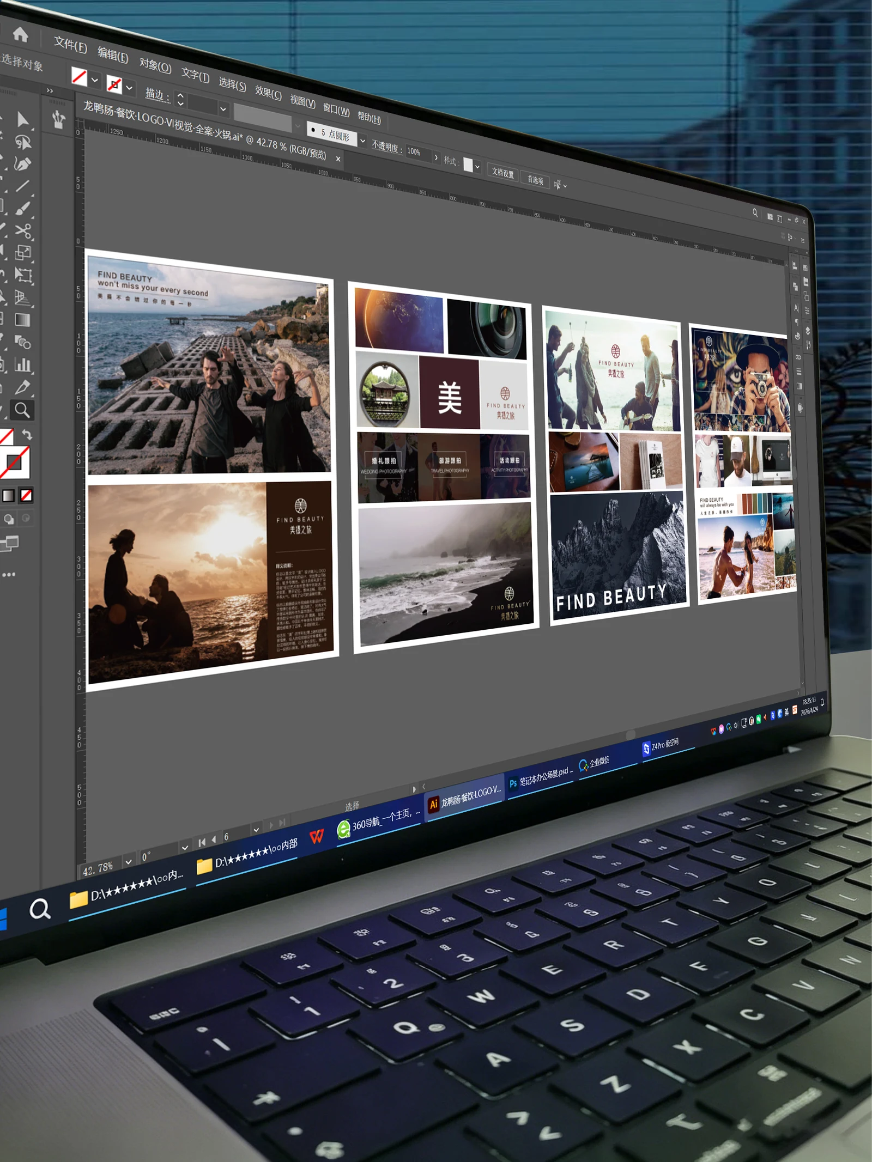Viewport: 872px width, 1162px height.
Task: Click the 首选项 button
Action: tap(535, 180)
